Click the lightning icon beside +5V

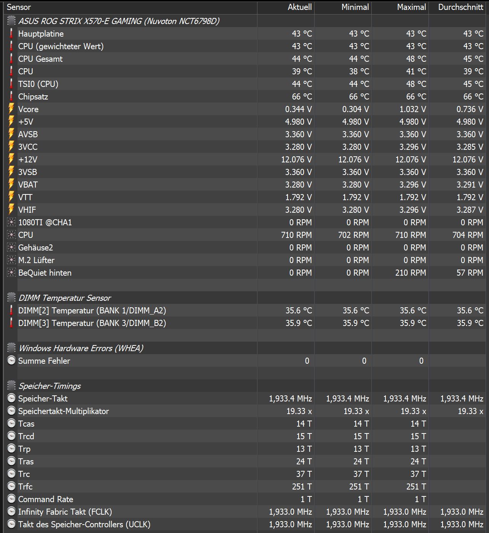(x=11, y=122)
